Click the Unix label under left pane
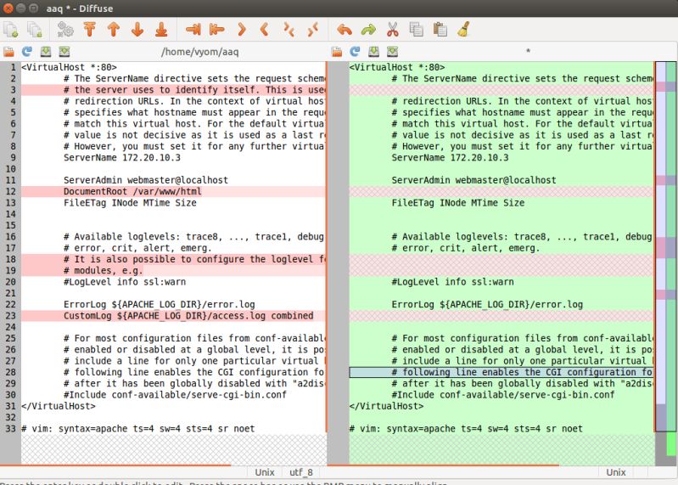Viewport: 678px width, 485px height. [x=265, y=472]
